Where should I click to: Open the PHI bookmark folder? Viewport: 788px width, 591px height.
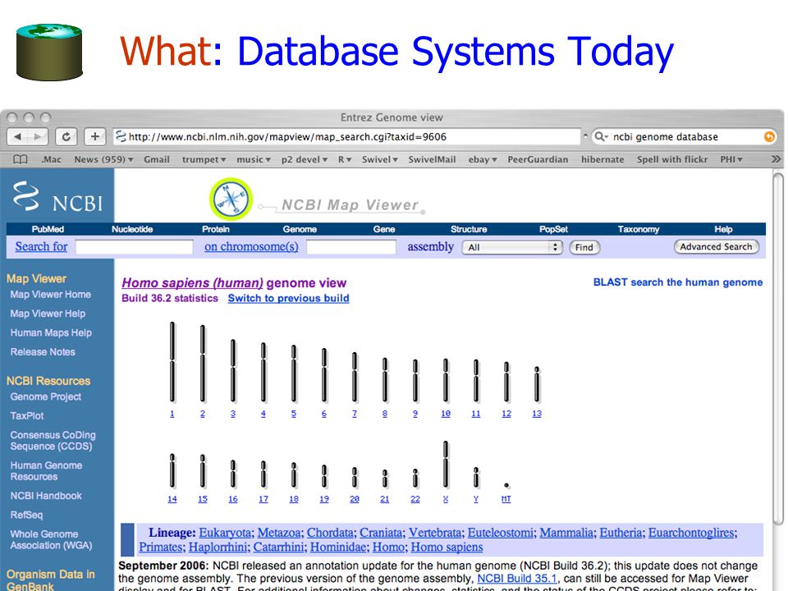[x=731, y=159]
